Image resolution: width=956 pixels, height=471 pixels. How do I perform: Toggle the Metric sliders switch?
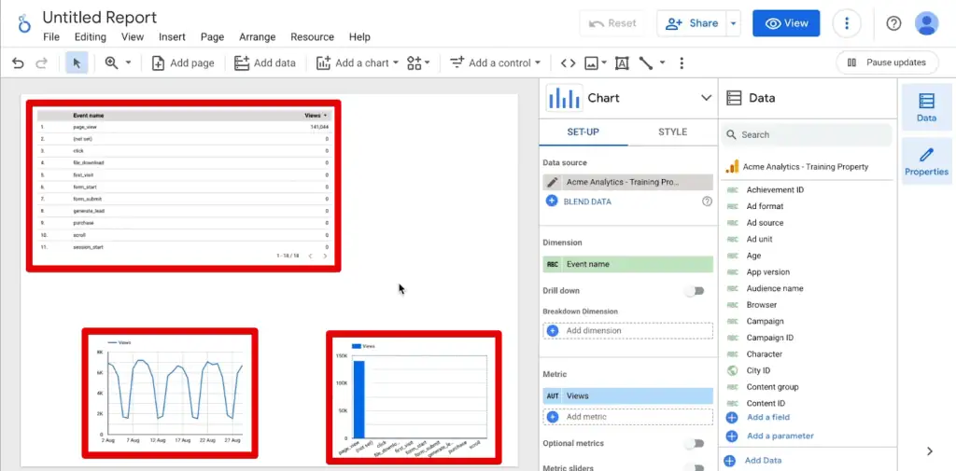(694, 467)
